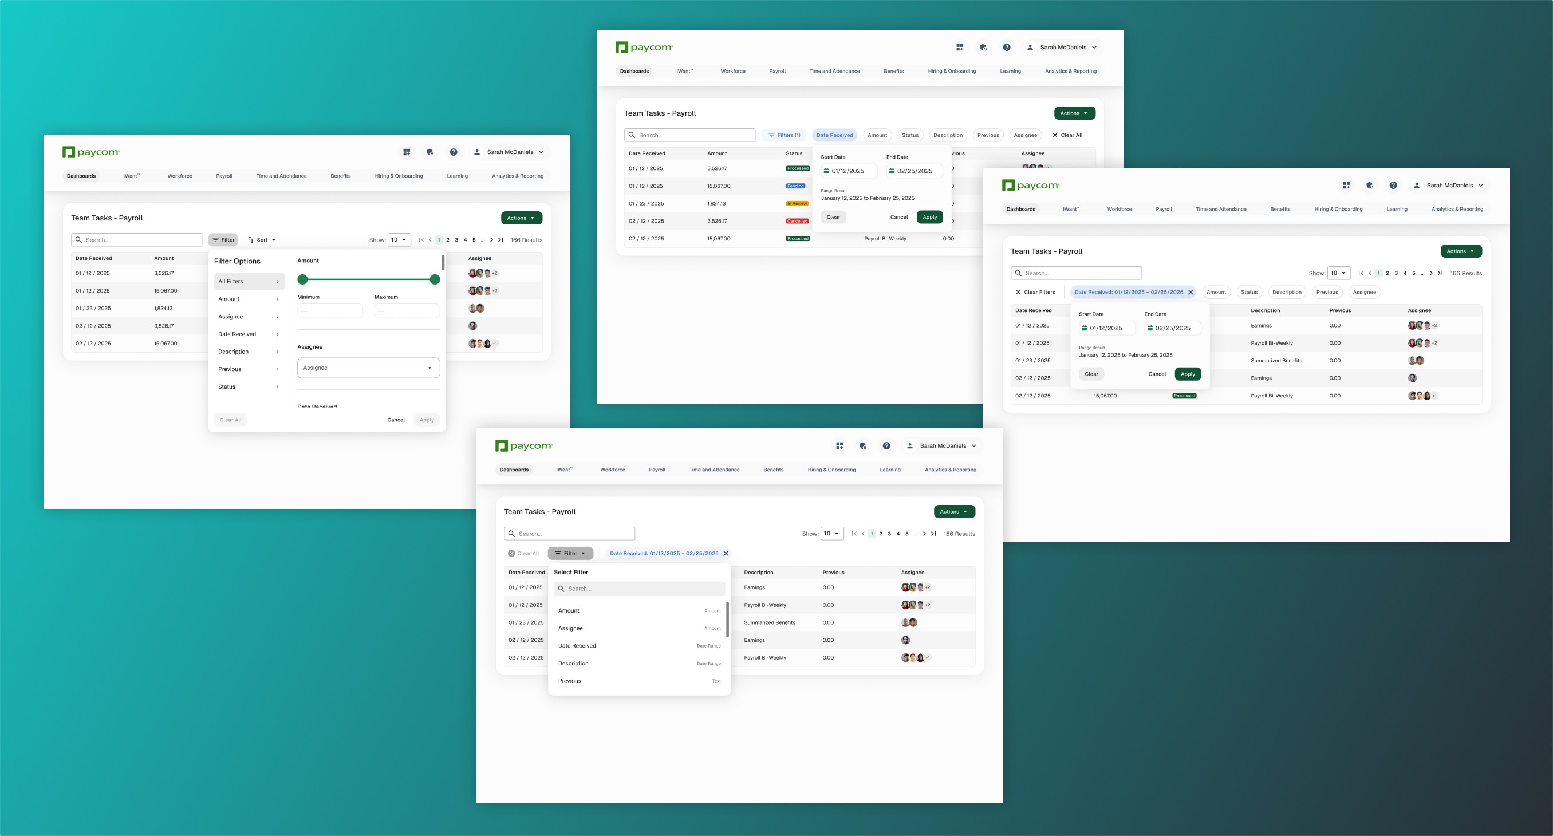Open the Assignee combo box in Filter Options panel
The height and width of the screenshot is (836, 1553).
(x=368, y=368)
